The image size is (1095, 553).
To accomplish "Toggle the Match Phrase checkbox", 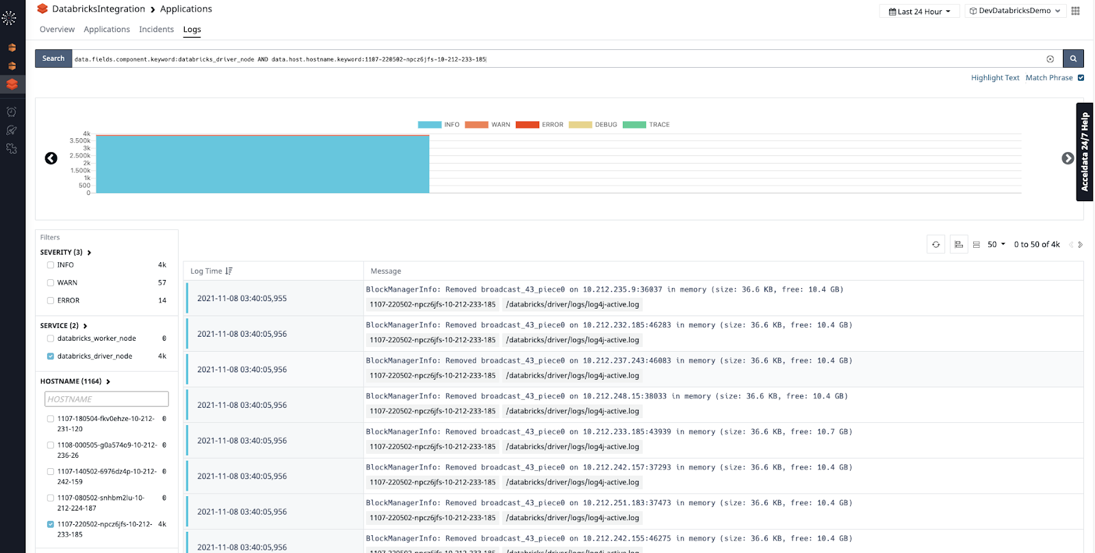I will click(1081, 77).
